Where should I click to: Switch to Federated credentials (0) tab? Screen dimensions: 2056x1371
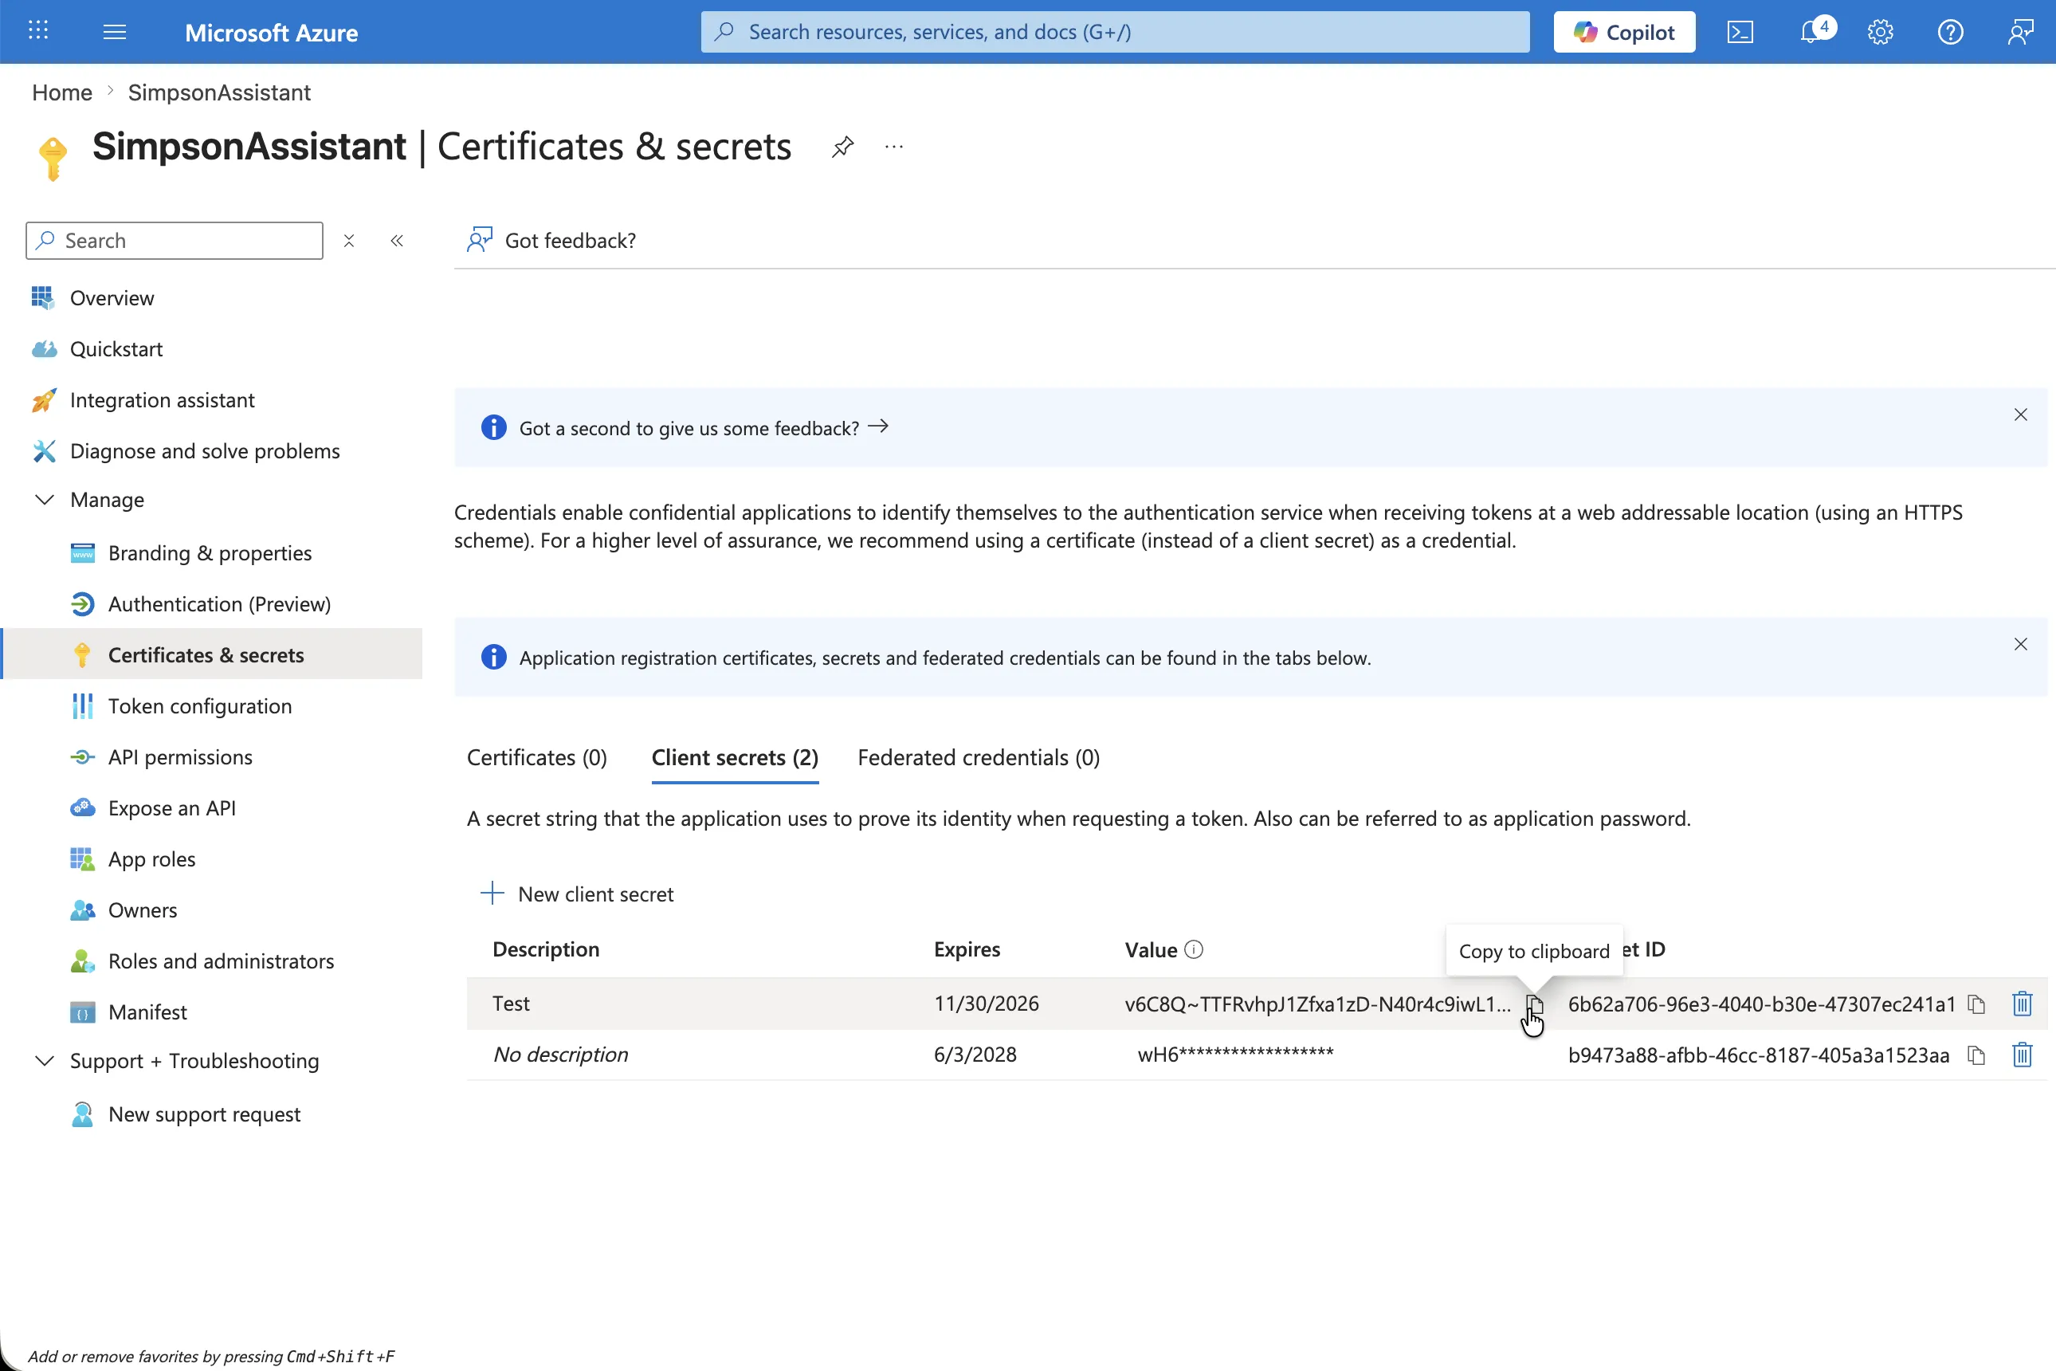coord(979,757)
